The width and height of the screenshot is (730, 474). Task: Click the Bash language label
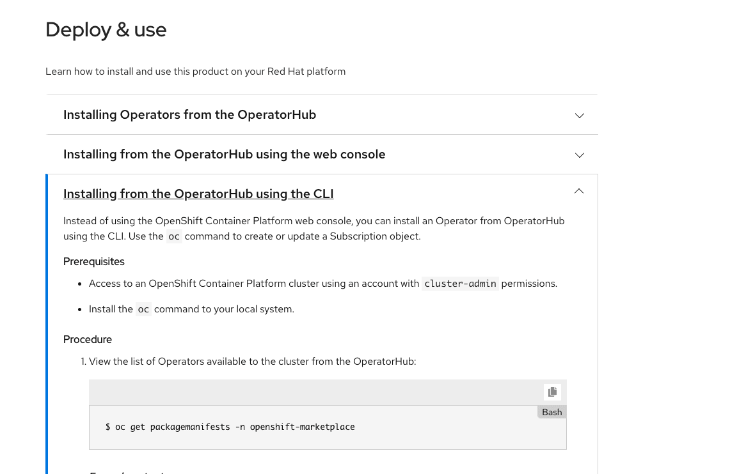click(551, 412)
